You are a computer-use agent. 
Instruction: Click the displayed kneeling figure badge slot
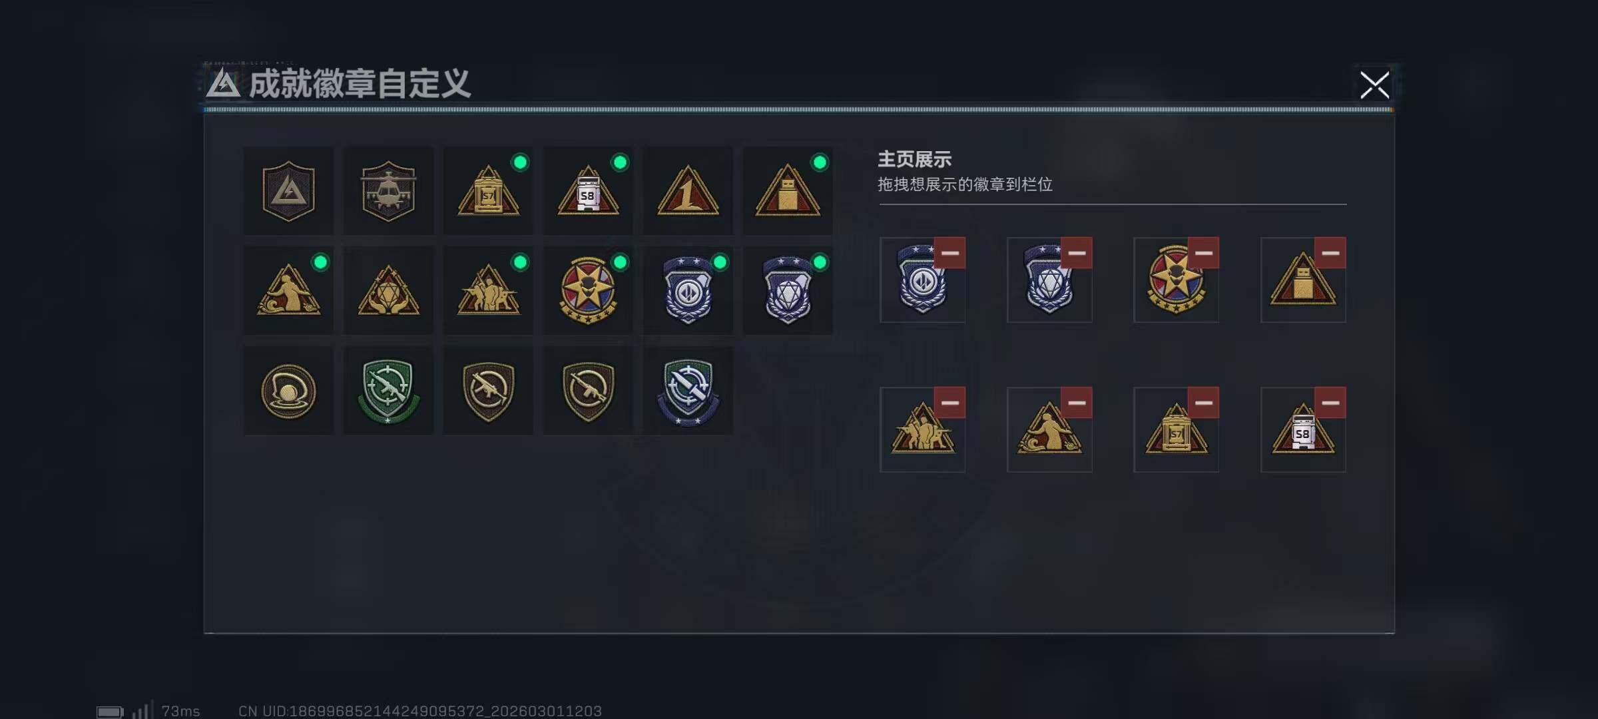(x=1049, y=430)
